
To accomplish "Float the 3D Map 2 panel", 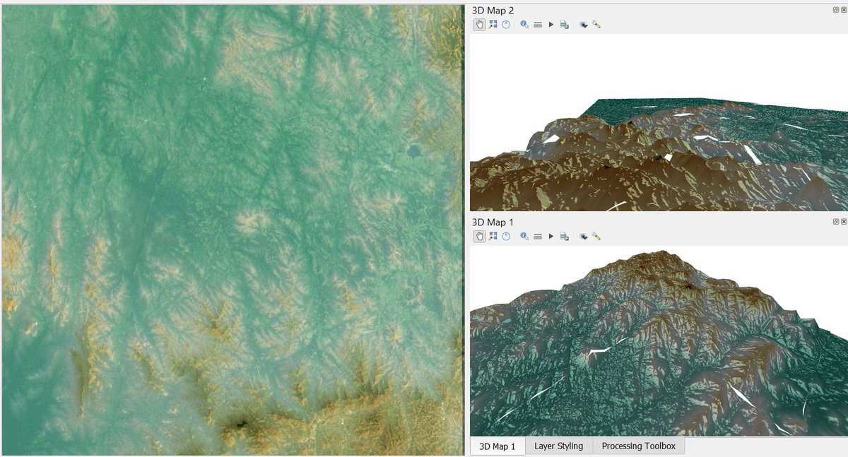I will point(836,9).
